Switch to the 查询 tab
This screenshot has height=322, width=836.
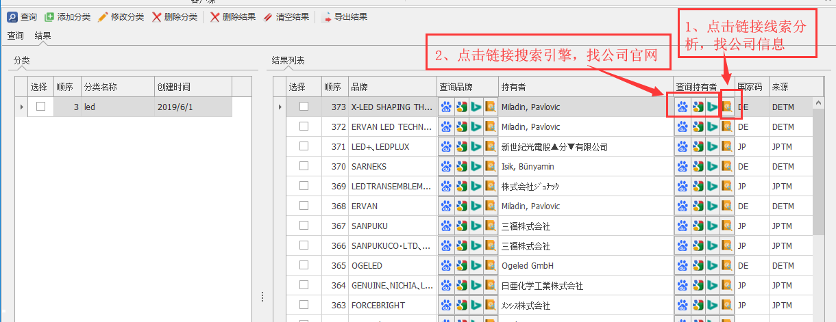pyautogui.click(x=16, y=36)
